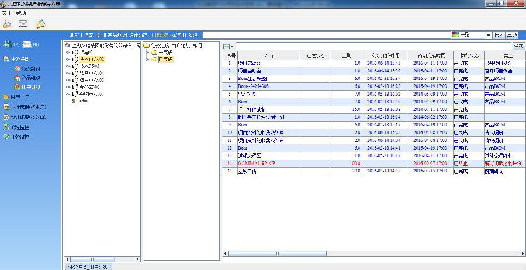Screen dimensions: 526x270
Task: Click the 名称 column header
Action: pyautogui.click(x=269, y=56)
